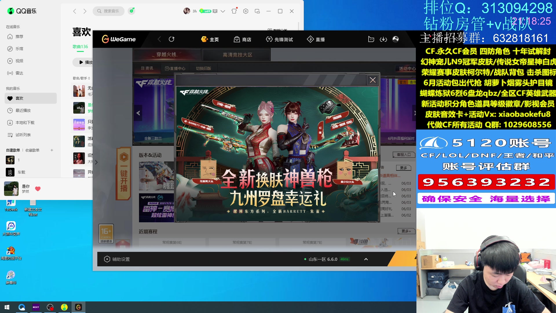Go back in WeGame navigation
556x313 pixels.
point(159,39)
